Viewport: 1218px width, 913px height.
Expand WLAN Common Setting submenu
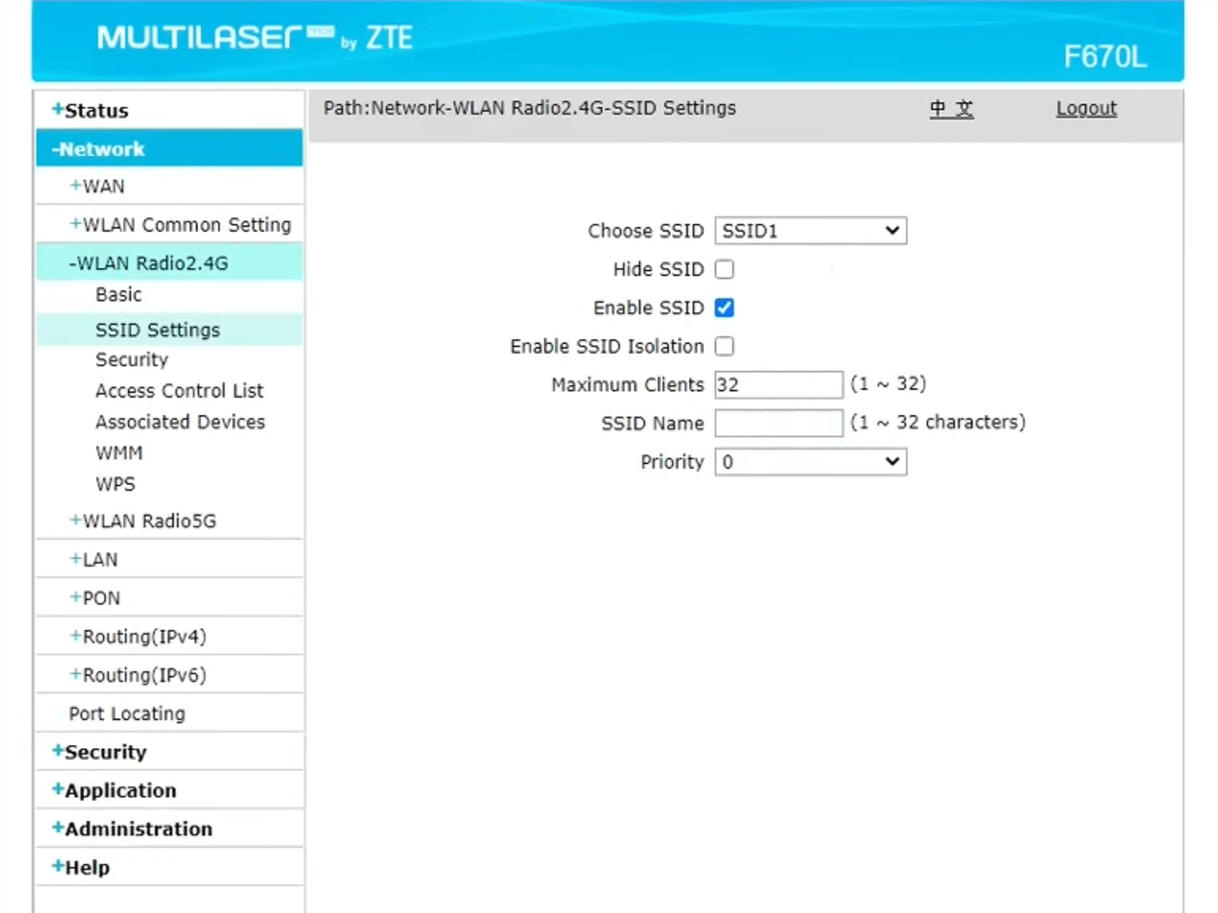pos(180,225)
